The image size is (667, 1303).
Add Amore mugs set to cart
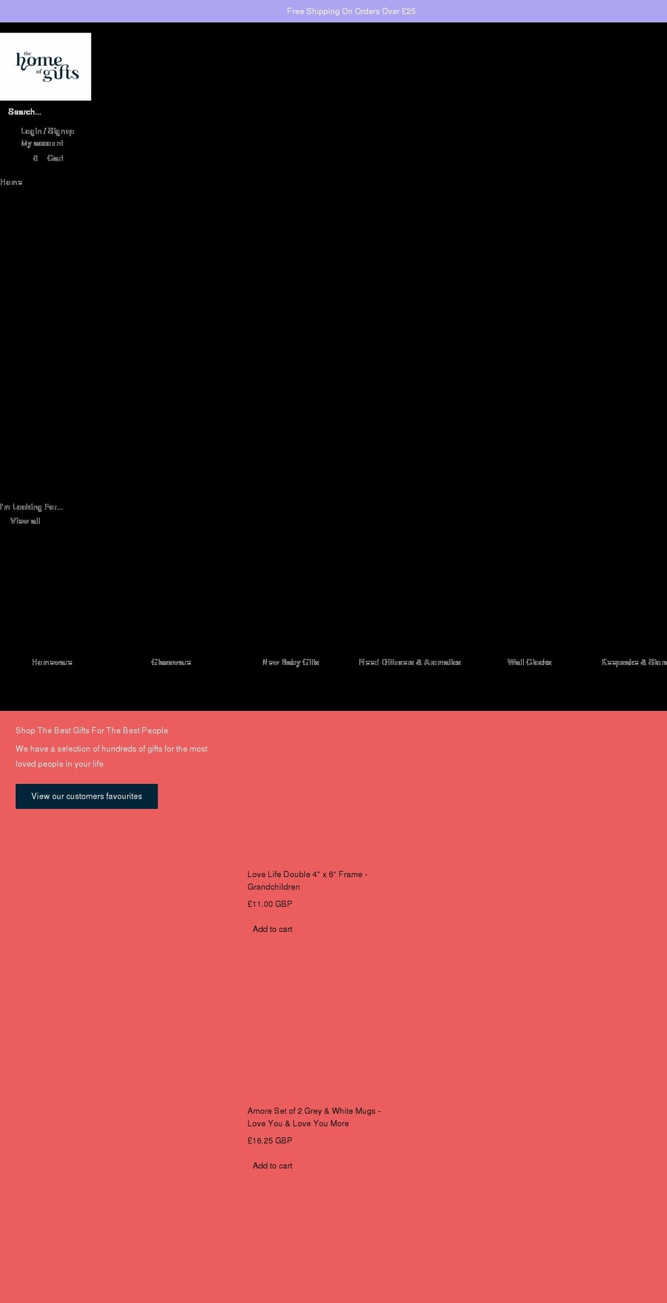coord(272,1165)
